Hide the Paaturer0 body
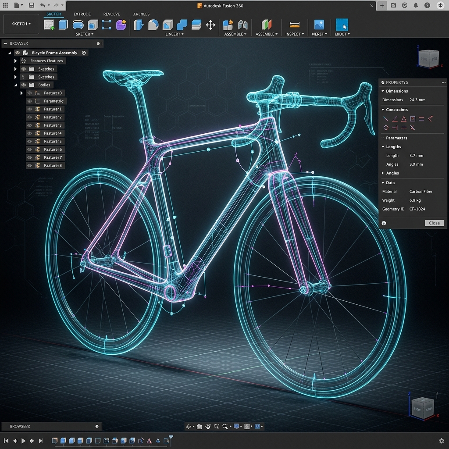 coord(29,93)
